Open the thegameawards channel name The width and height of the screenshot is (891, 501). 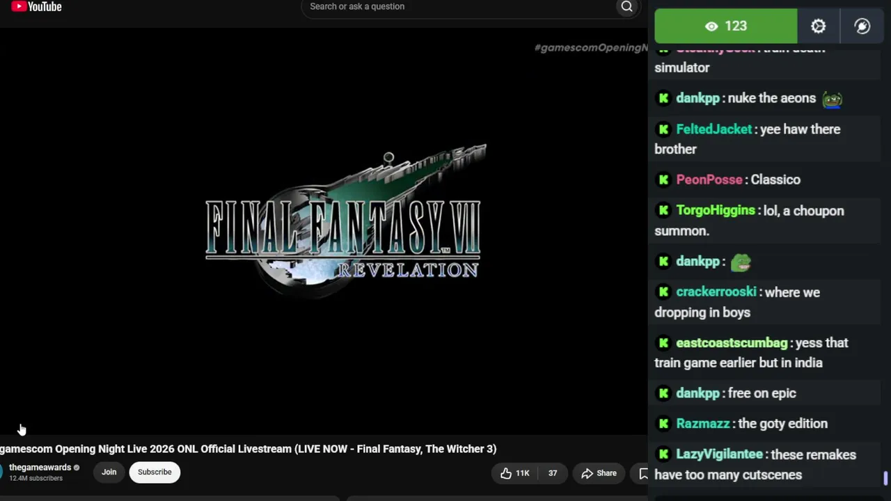40,468
